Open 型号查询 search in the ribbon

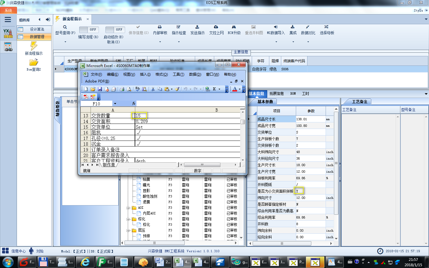65,27
